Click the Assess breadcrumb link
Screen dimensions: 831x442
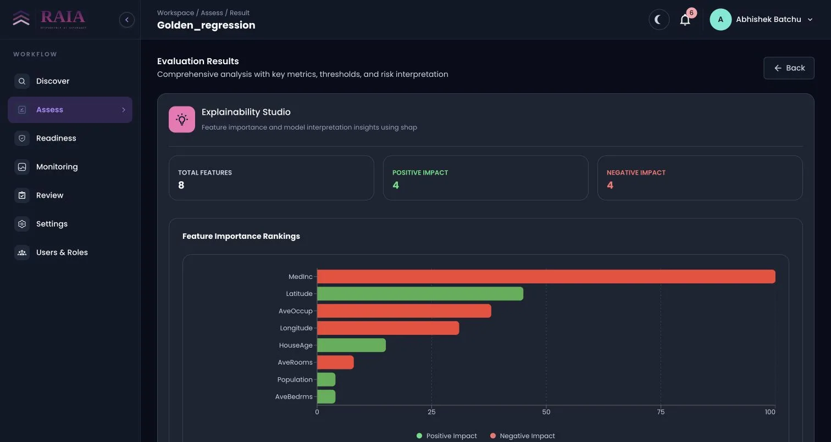click(212, 13)
